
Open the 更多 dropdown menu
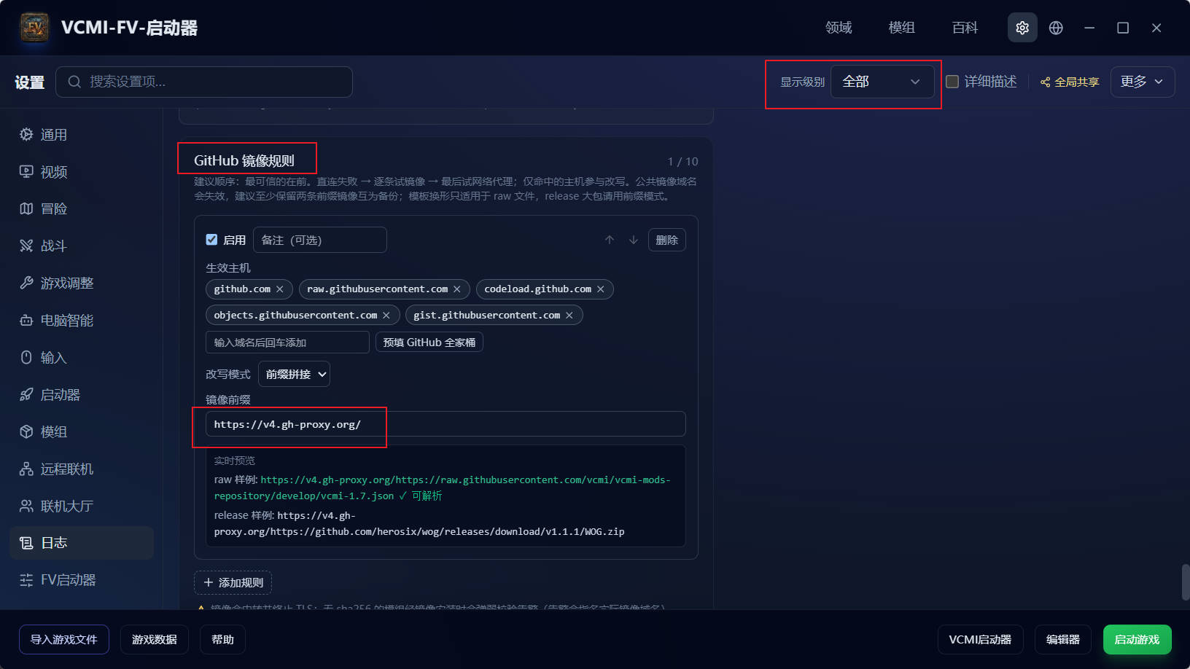(1143, 82)
